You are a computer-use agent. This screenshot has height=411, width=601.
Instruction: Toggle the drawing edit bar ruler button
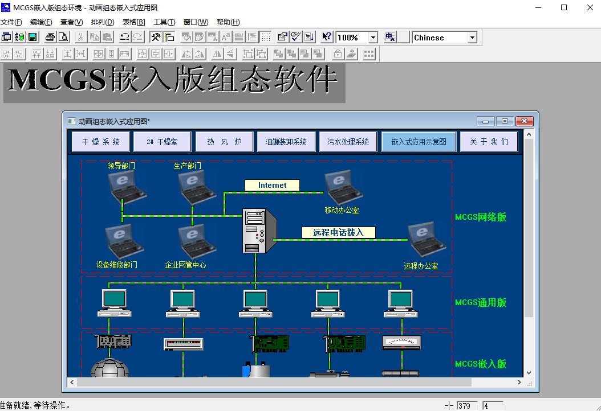[169, 37]
